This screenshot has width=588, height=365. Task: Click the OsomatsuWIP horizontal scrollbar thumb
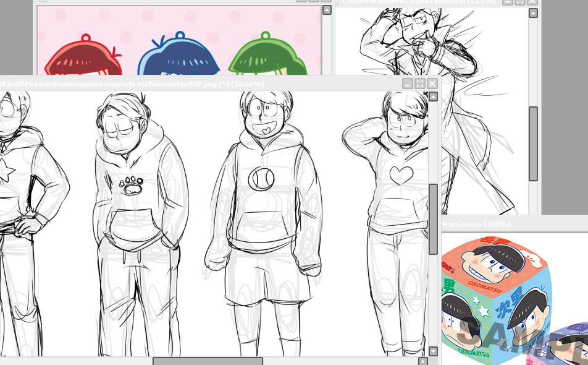coord(208,361)
